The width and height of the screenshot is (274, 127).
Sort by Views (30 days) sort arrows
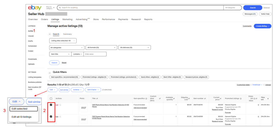(256, 99)
